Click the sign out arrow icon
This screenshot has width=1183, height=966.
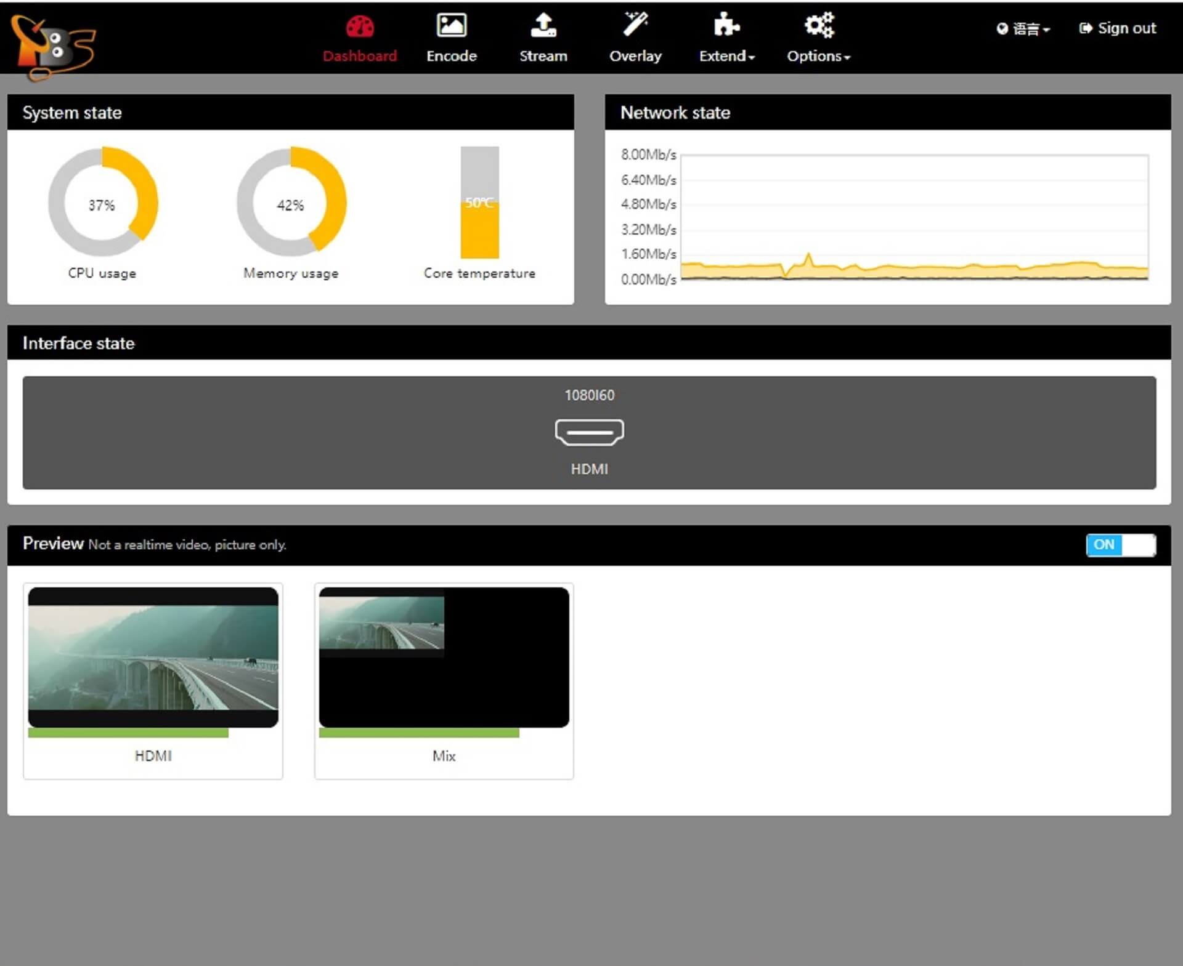click(x=1086, y=28)
